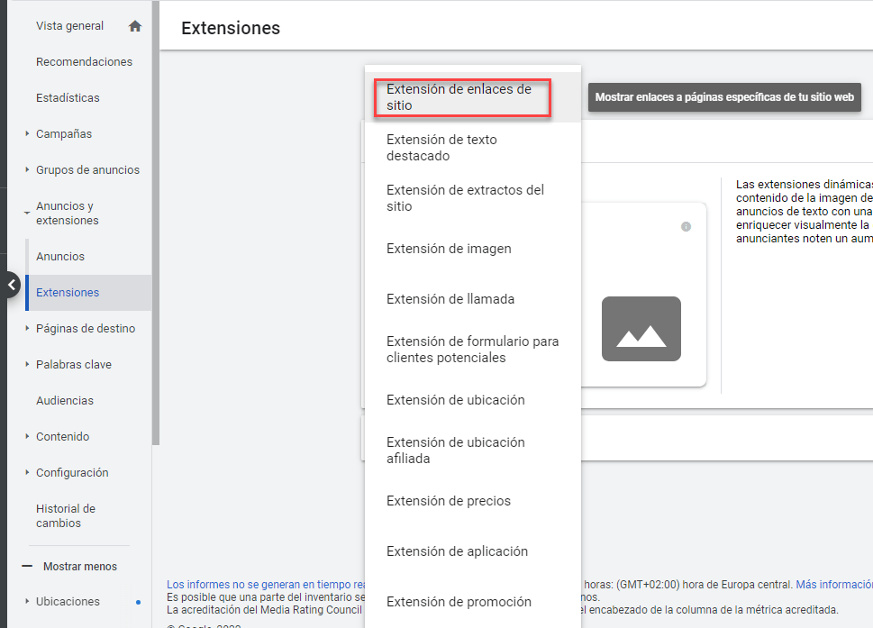Viewport: 873px width, 628px height.
Task: Collapse the Anuncios y extensiones section
Action: coord(27,214)
